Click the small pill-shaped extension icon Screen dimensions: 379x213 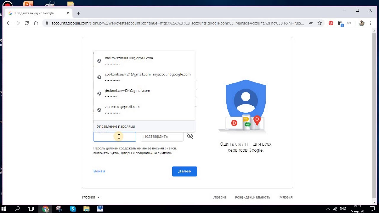tap(349, 23)
